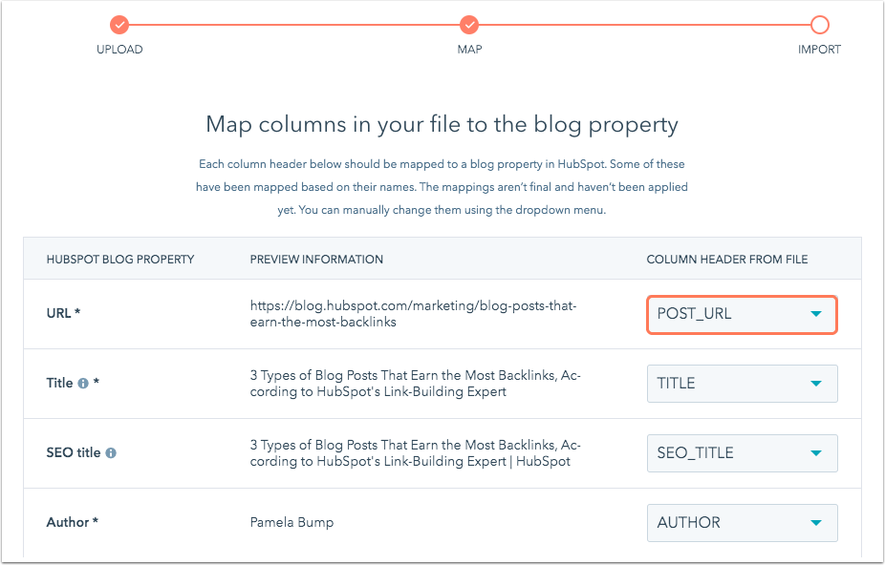Click the progress connector line between Map and Import
This screenshot has height=565, width=885.
[645, 25]
